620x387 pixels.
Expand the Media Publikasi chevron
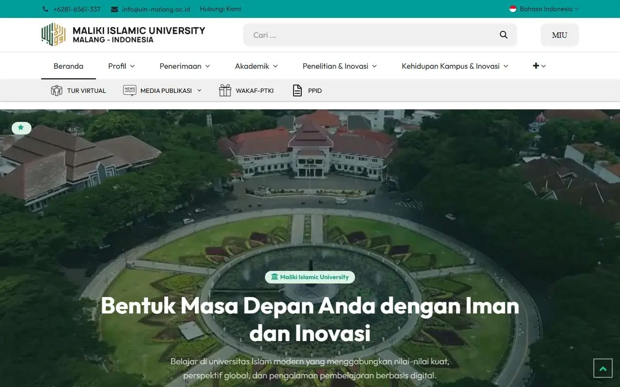click(x=199, y=90)
